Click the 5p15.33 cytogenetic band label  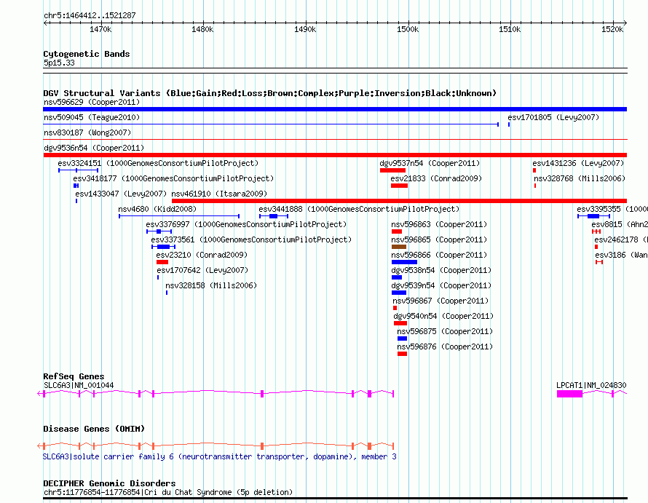click(59, 63)
